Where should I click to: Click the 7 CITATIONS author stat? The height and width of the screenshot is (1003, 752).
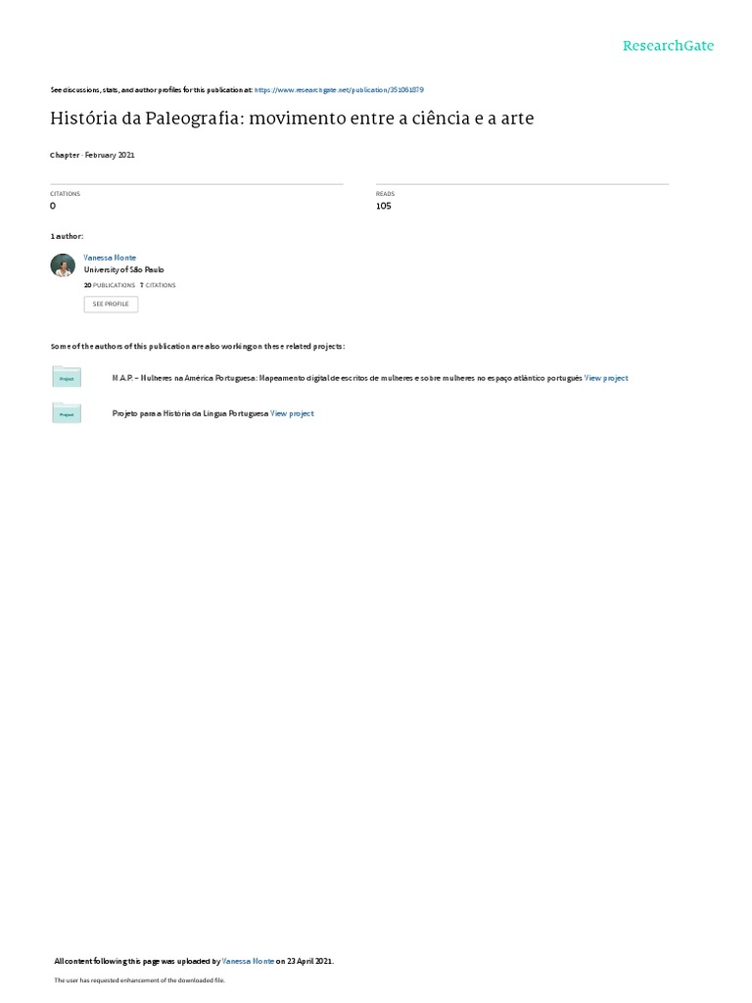158,285
